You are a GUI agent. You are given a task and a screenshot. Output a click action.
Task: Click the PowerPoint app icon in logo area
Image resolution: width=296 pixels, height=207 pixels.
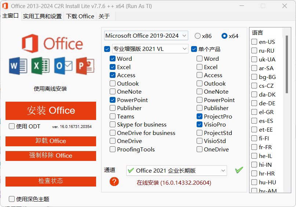(85, 66)
